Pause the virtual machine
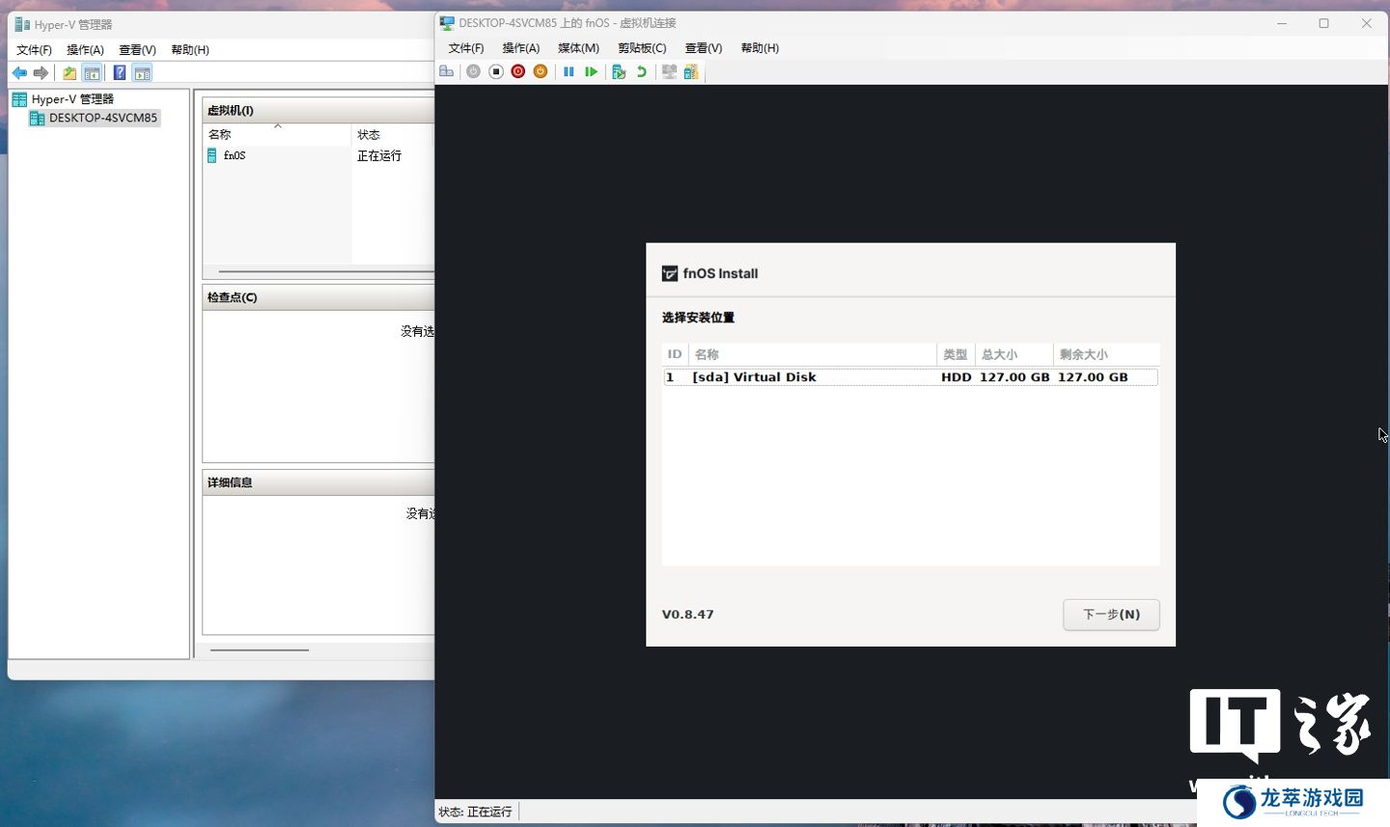Viewport: 1390px width, 827px height. [569, 71]
